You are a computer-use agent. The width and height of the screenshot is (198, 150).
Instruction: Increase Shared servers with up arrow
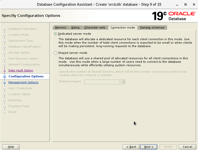123,81
